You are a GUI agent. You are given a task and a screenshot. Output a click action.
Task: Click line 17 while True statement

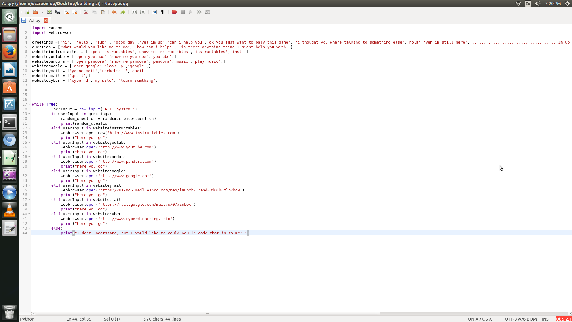(x=44, y=104)
